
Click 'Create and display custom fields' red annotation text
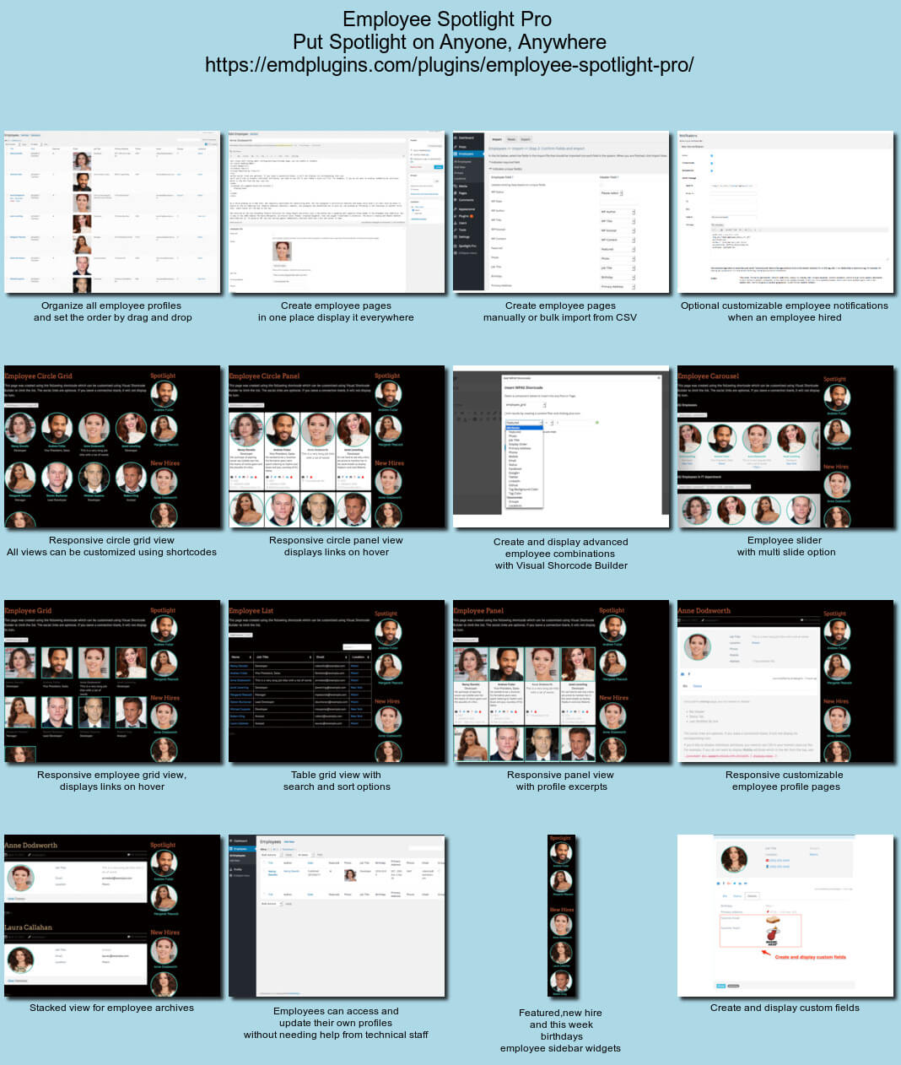810,957
